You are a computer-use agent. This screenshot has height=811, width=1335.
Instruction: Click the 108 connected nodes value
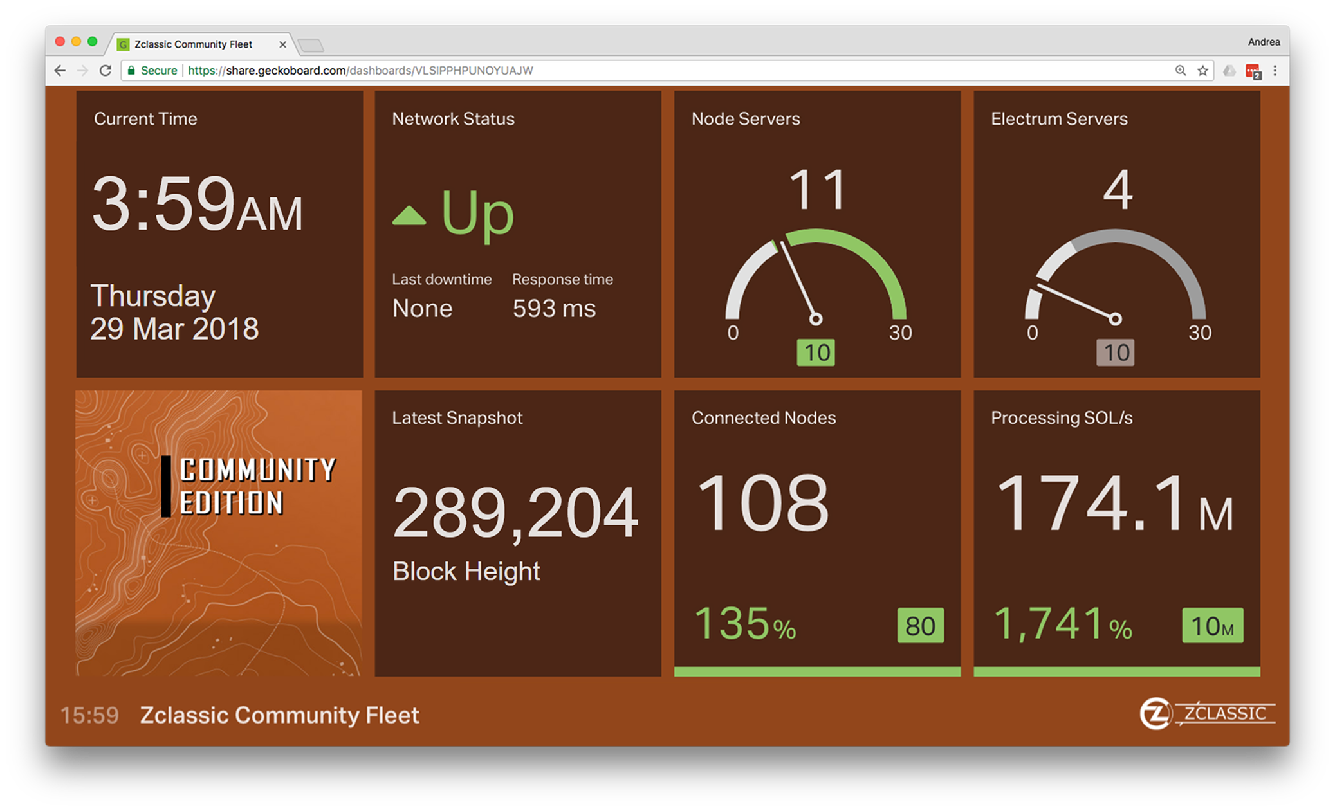pos(762,502)
